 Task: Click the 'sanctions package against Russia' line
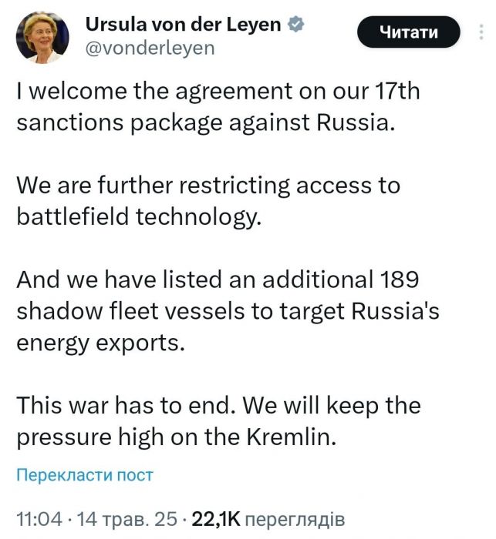206,123
